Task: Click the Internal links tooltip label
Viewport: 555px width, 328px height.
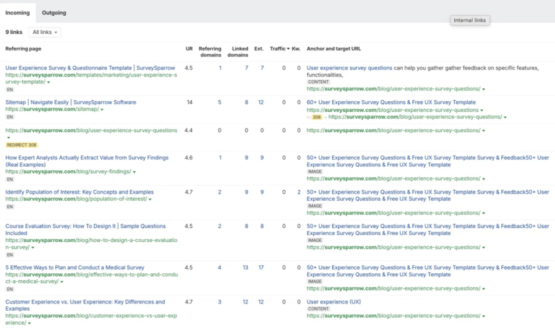Action: 470,20
